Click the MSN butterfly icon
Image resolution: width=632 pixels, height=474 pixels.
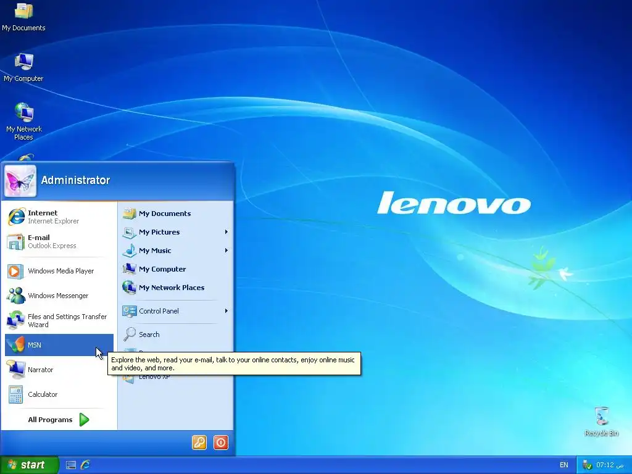pyautogui.click(x=15, y=345)
